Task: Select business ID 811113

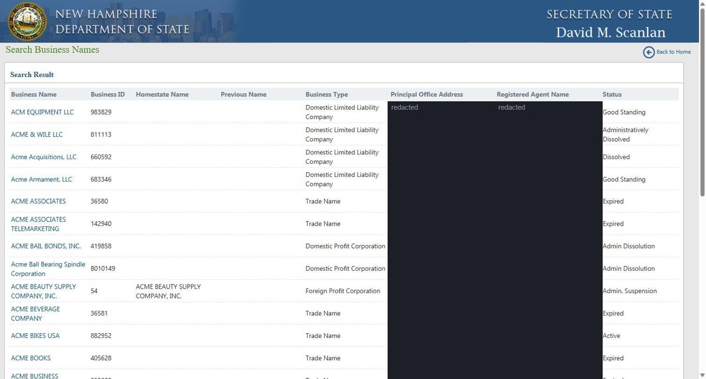Action: [101, 135]
